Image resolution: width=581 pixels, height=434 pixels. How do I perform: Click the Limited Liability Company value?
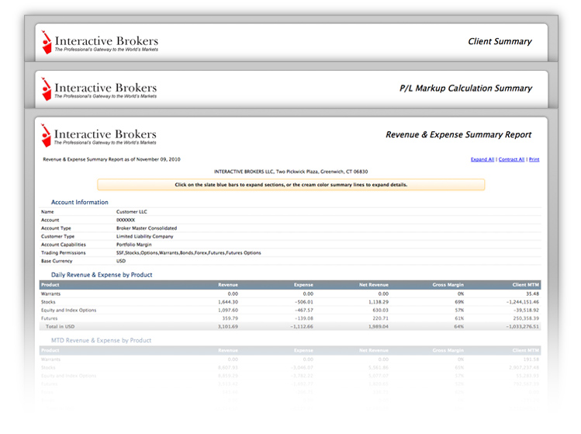coord(144,236)
